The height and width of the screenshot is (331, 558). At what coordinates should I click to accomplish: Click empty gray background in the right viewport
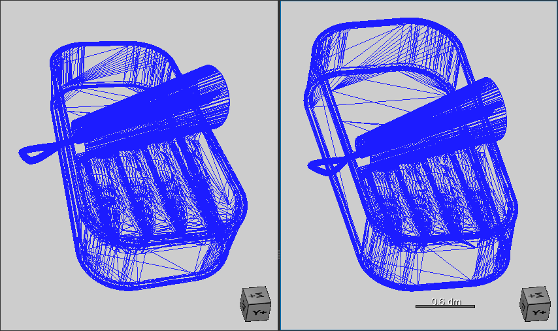click(x=314, y=287)
